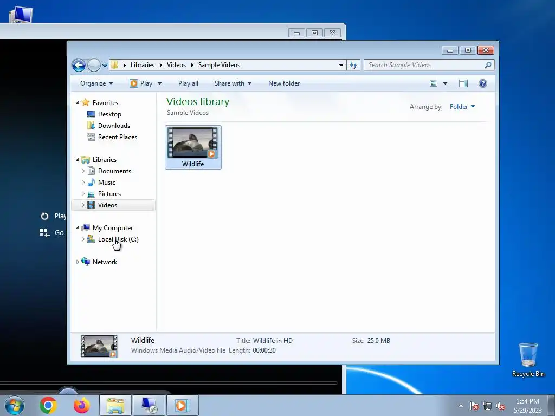Screen dimensions: 555x416
Task: Click Play all in the toolbar
Action: (188, 83)
